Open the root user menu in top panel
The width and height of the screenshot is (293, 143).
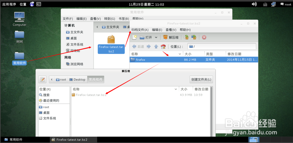coord(286,4)
